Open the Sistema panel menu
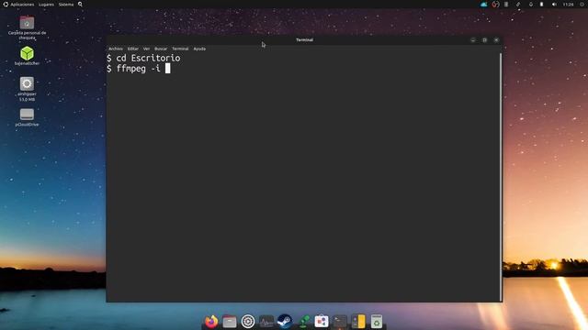Image resolution: width=588 pixels, height=330 pixels. pos(66,5)
